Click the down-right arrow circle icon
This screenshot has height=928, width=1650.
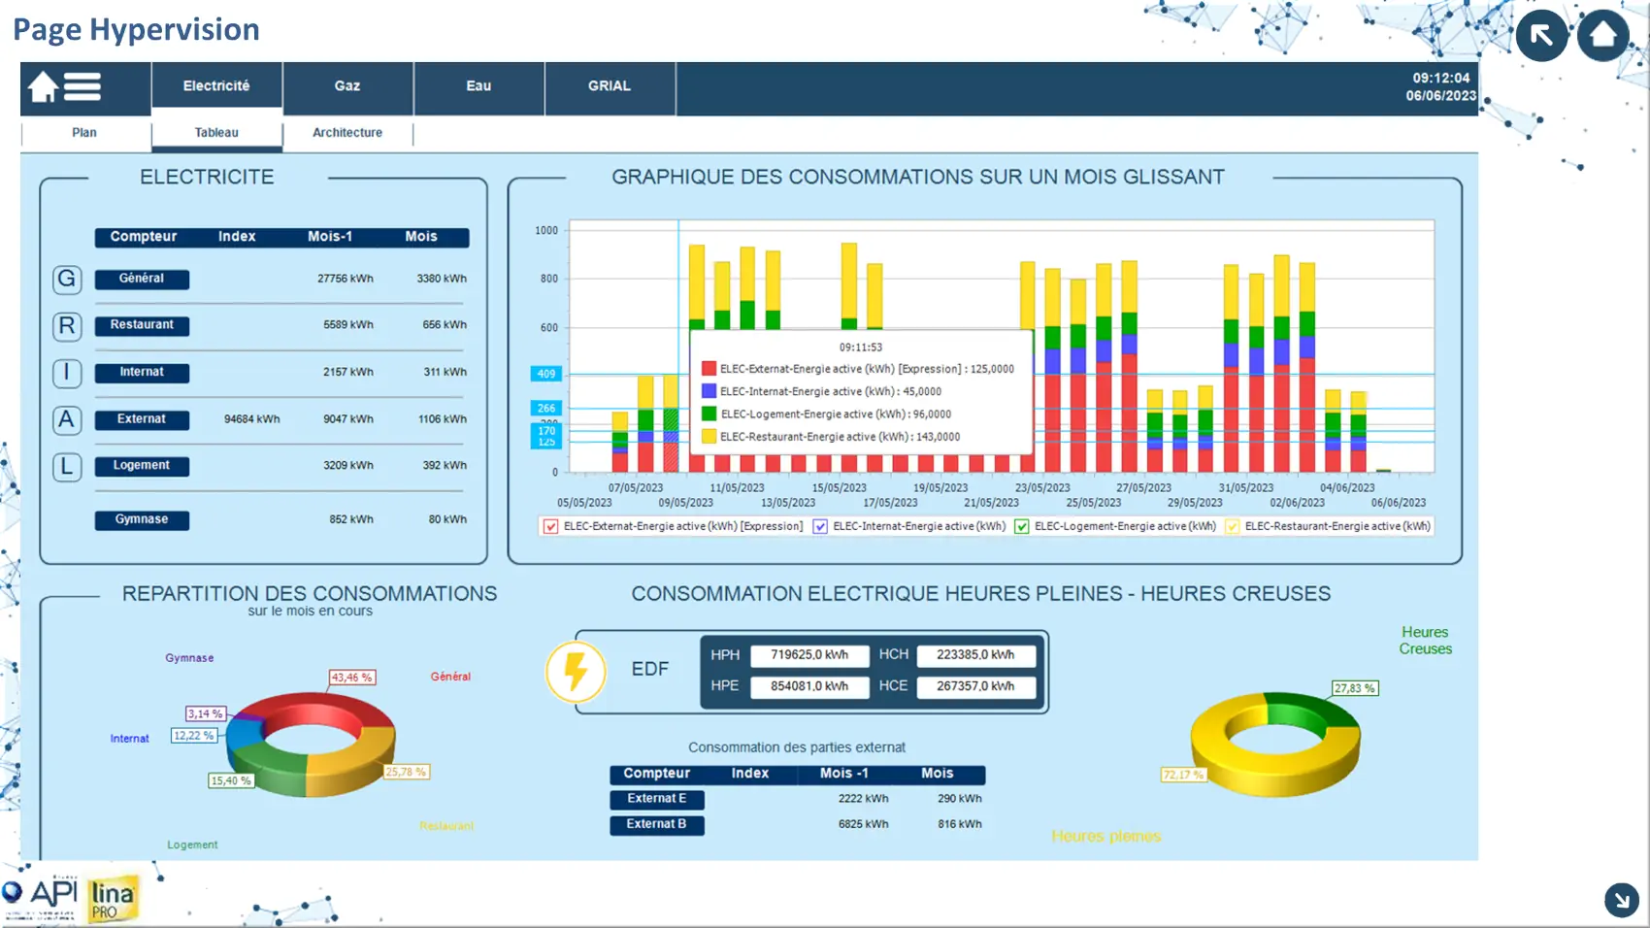[x=1621, y=900]
